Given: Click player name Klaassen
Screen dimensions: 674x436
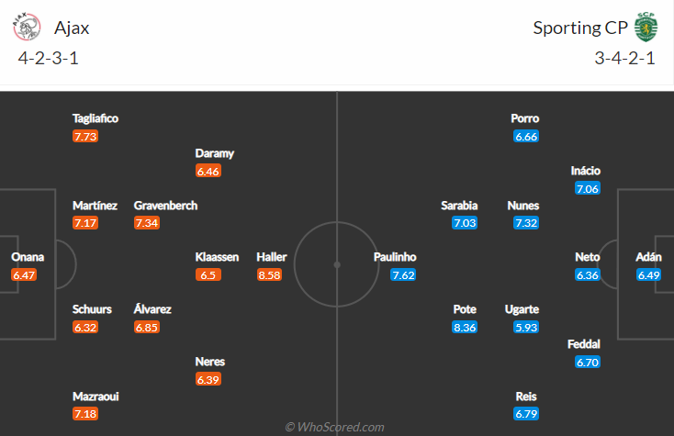Looking at the screenshot, I should pos(217,257).
